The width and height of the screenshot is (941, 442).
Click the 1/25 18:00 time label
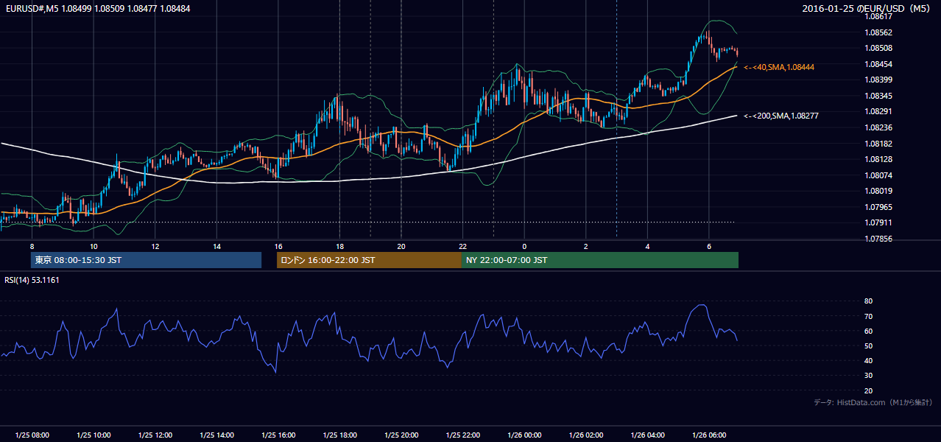(339, 435)
